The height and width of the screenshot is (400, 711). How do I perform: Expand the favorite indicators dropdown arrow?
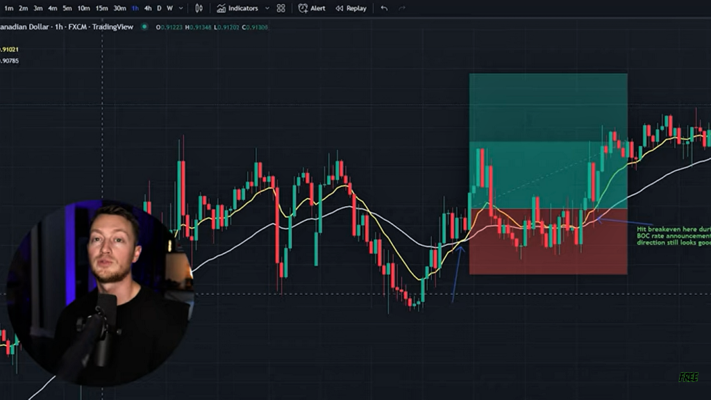(267, 8)
